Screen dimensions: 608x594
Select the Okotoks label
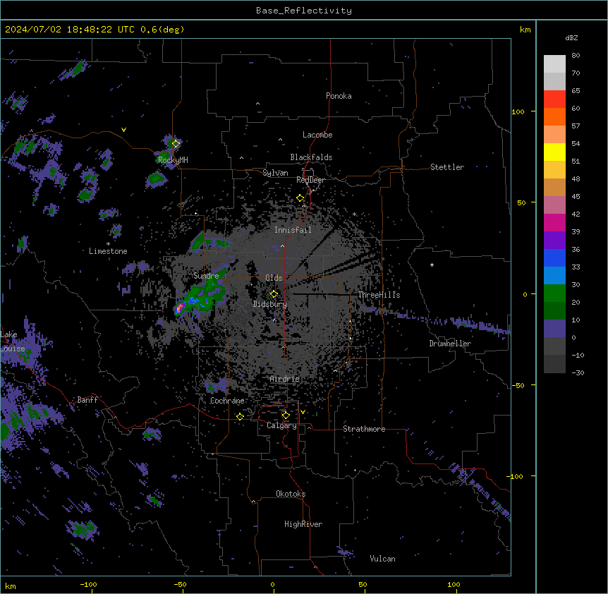click(x=291, y=494)
